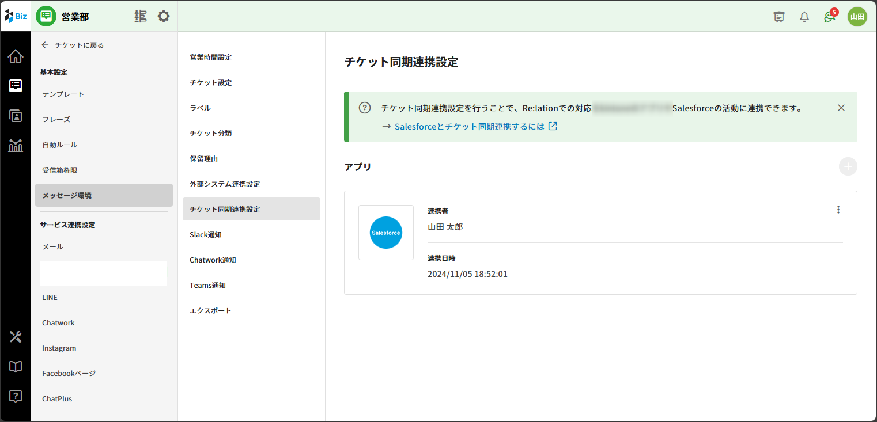Open the three-dot menu on Salesforce card
Image resolution: width=877 pixels, height=422 pixels.
pyautogui.click(x=838, y=210)
